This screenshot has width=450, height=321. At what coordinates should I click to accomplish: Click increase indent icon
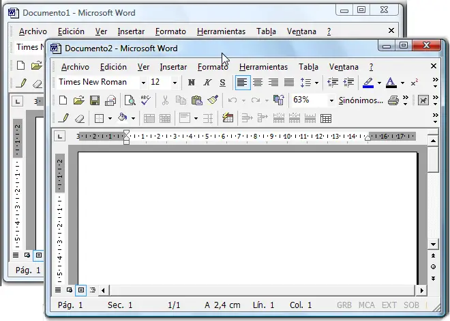click(x=348, y=83)
